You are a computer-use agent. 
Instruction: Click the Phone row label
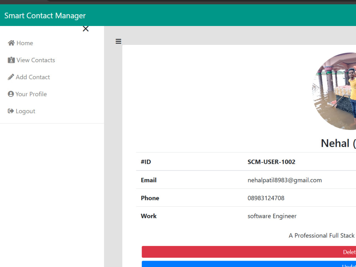pos(150,198)
